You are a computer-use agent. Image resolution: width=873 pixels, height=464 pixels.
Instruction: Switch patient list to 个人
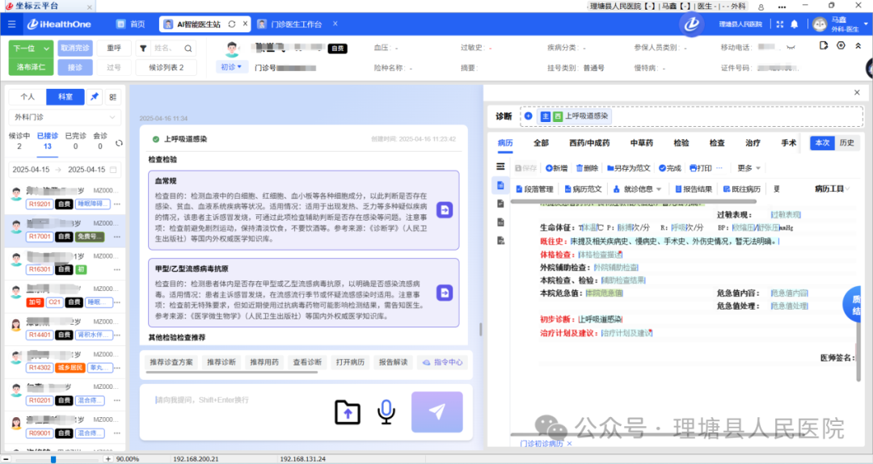(27, 97)
